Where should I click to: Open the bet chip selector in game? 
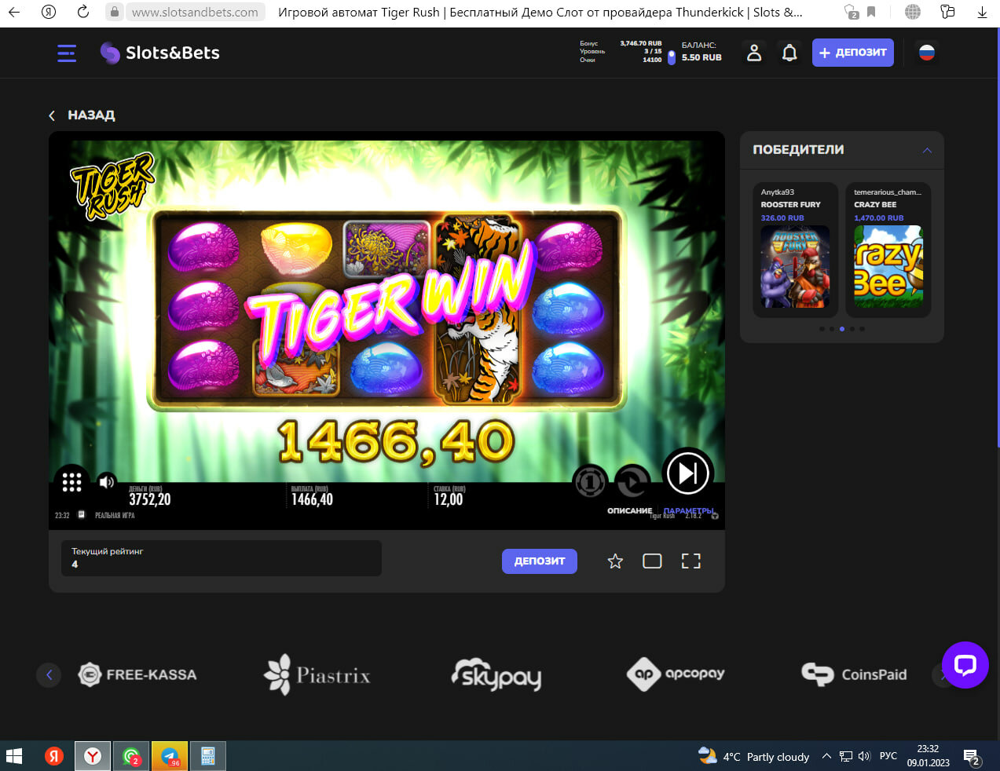589,481
